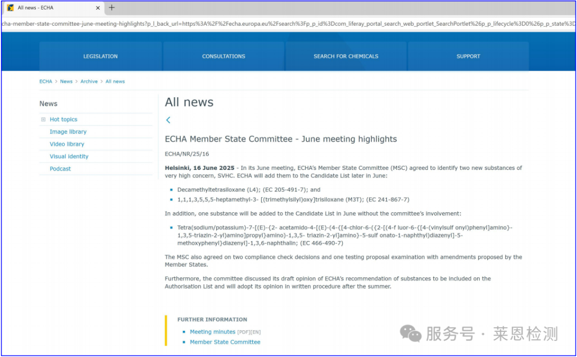Open Video library in sidebar
The image size is (577, 357).
67,144
